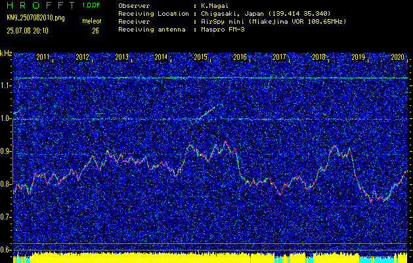Click the Observer field label

click(x=134, y=6)
